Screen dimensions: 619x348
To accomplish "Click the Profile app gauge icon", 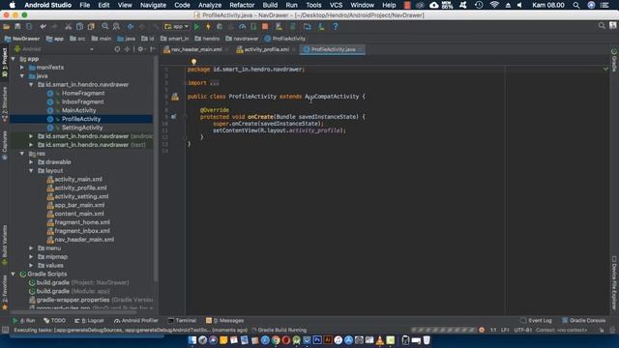I will (243, 26).
